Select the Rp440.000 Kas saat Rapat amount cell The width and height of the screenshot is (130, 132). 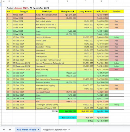68,92
